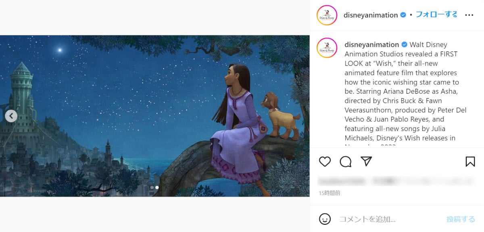This screenshot has width=484, height=232.
Task: Go to previous image with left arrow
Action: point(11,116)
